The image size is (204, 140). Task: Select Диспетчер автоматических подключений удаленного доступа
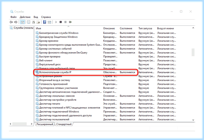click(70, 92)
